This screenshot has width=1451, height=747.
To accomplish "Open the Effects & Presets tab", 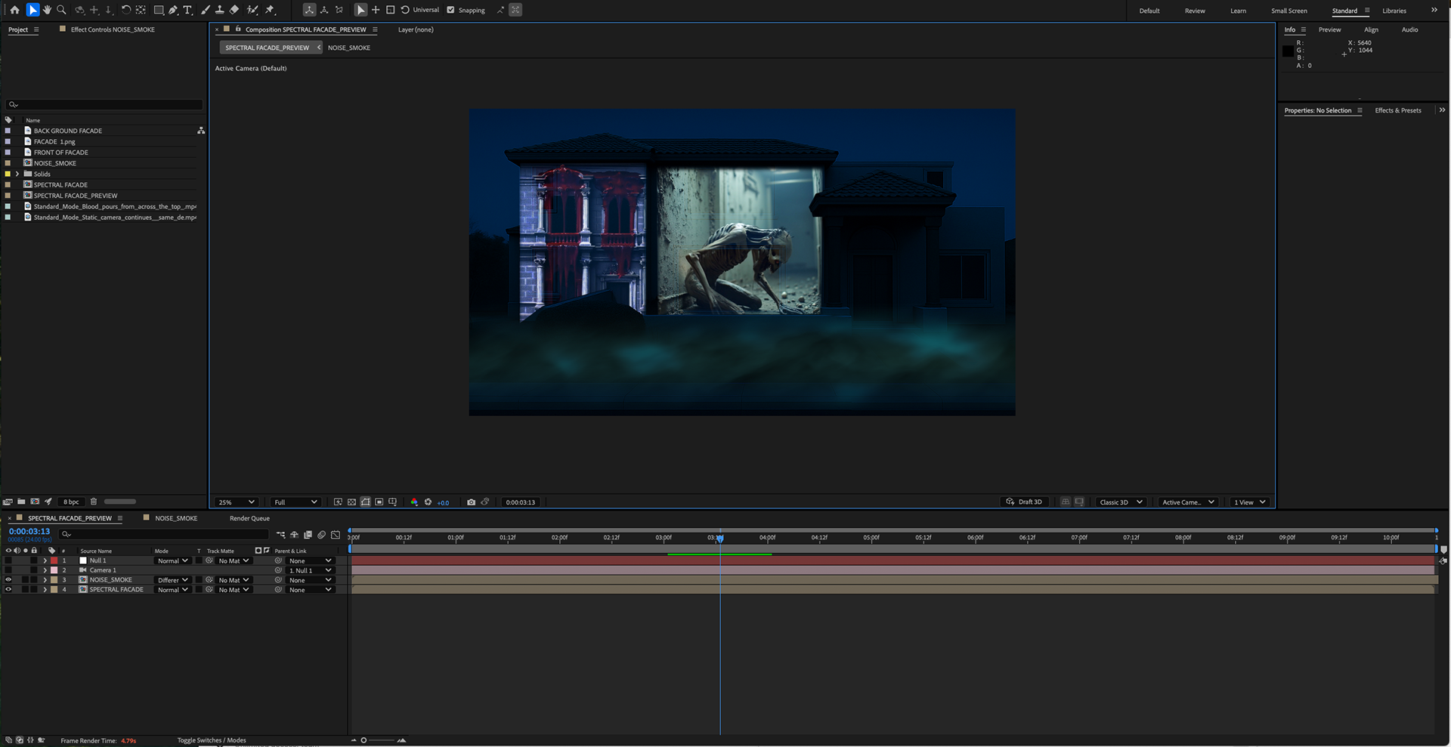I will tap(1397, 110).
